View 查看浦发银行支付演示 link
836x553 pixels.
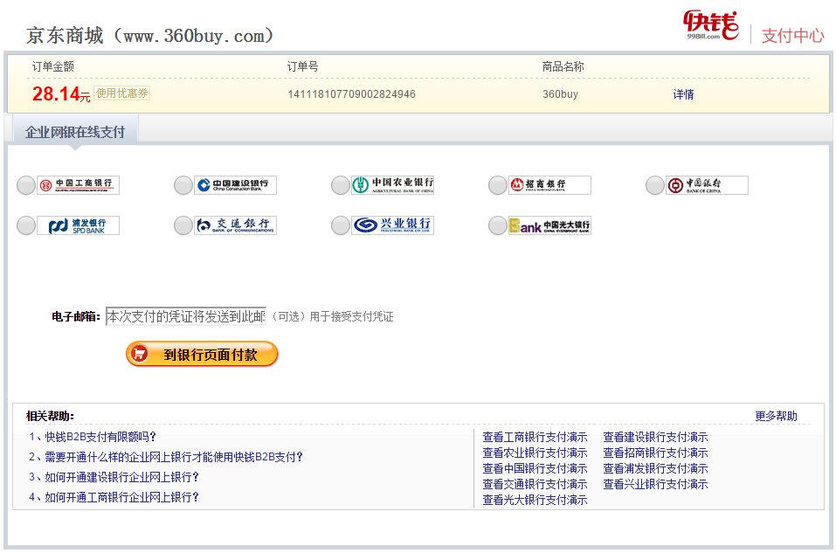pos(656,468)
